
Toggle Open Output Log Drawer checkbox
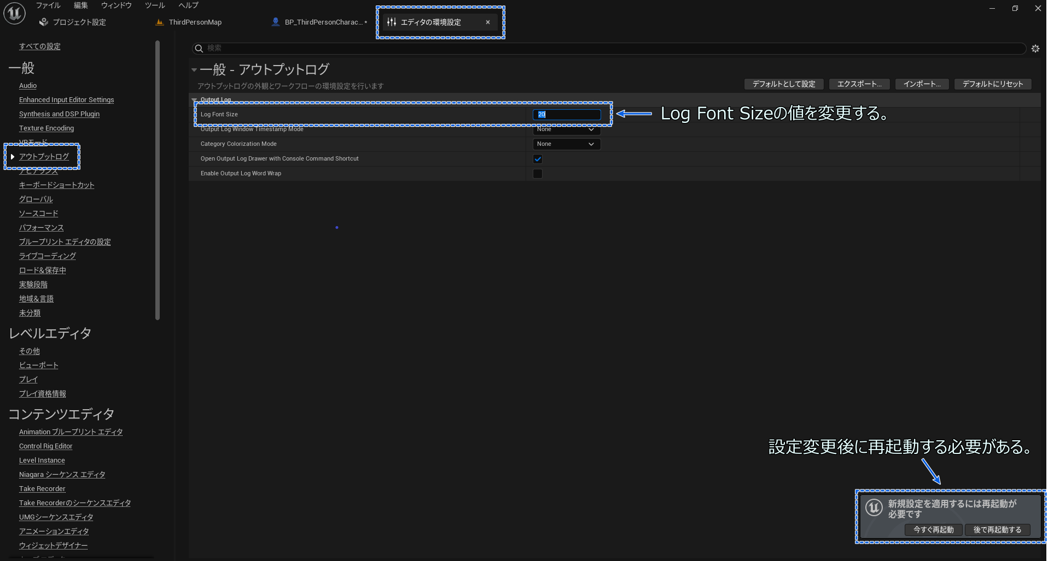point(538,159)
